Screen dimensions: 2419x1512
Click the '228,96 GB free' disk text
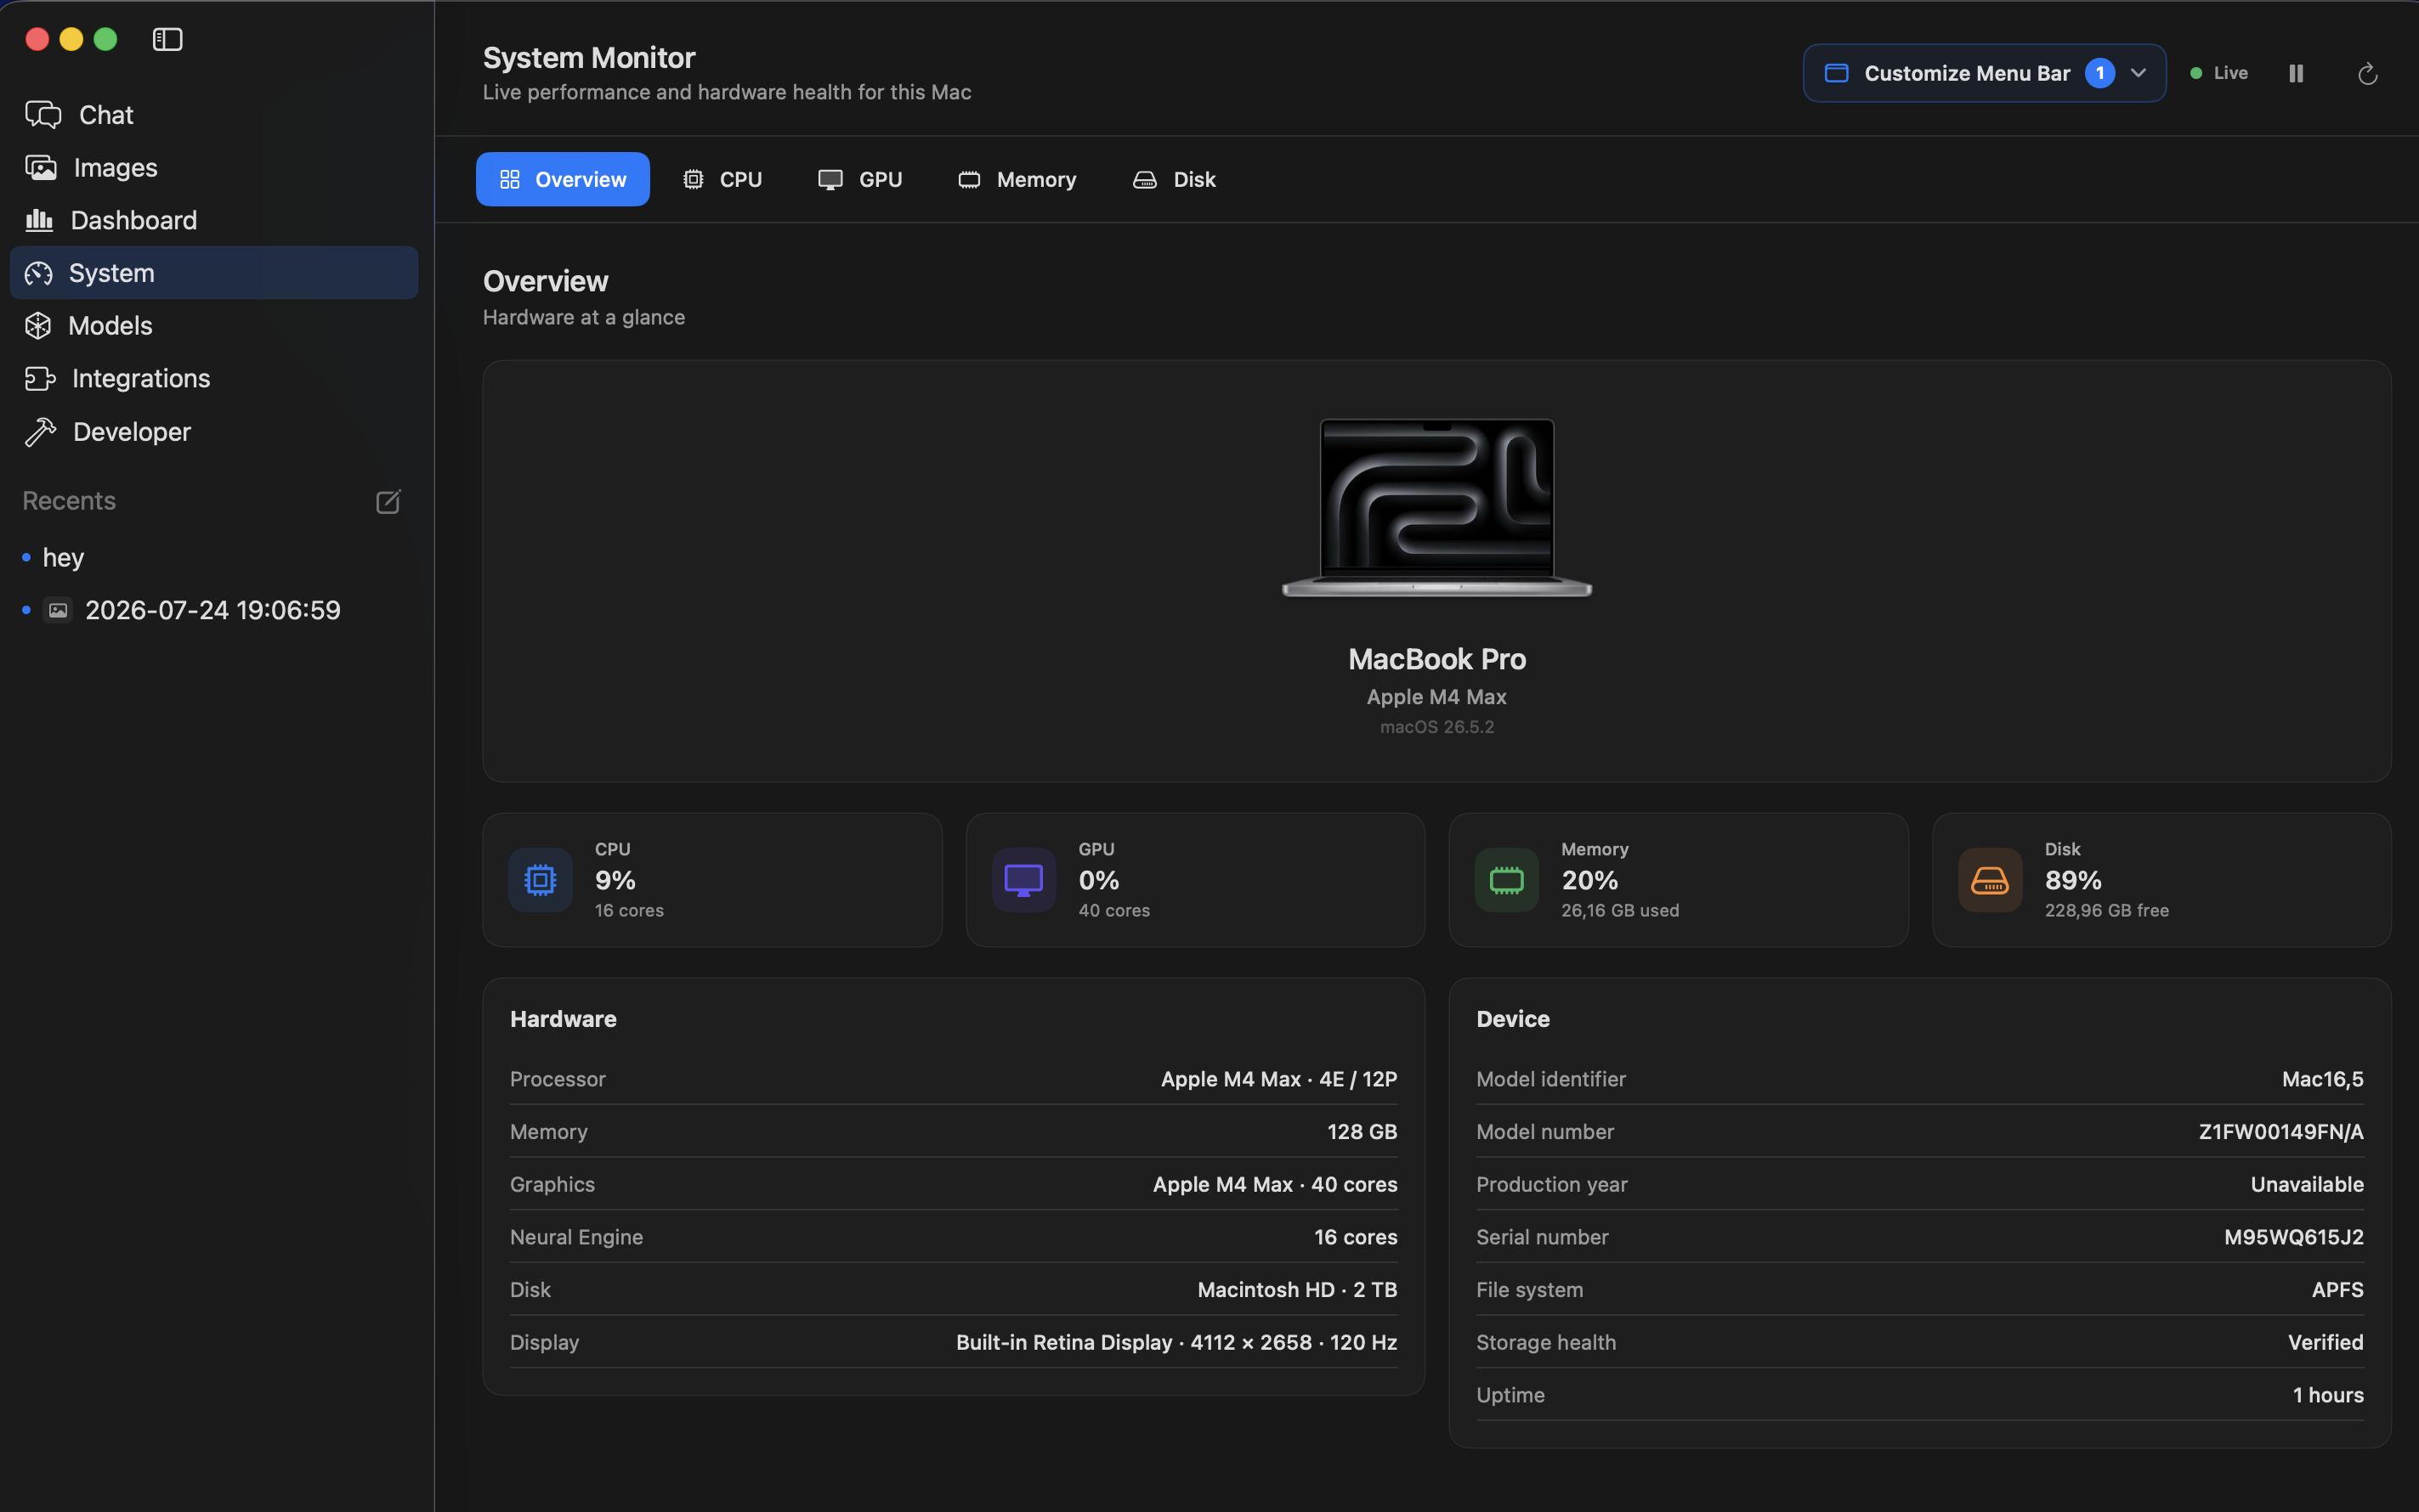[x=2106, y=910]
